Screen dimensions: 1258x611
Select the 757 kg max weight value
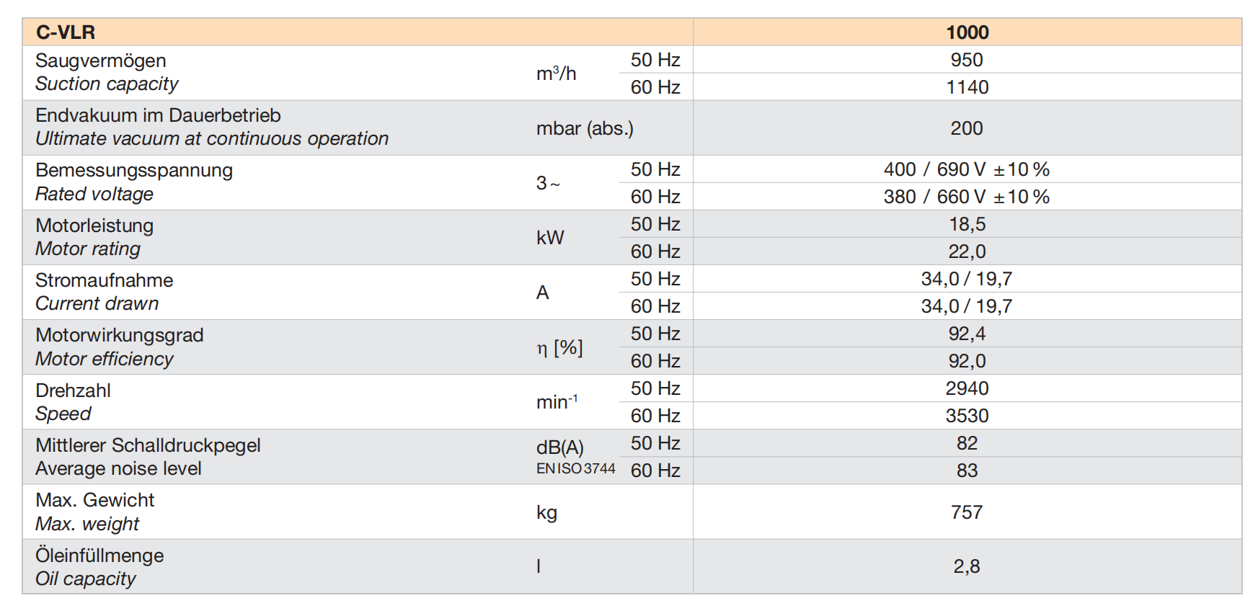tap(967, 512)
